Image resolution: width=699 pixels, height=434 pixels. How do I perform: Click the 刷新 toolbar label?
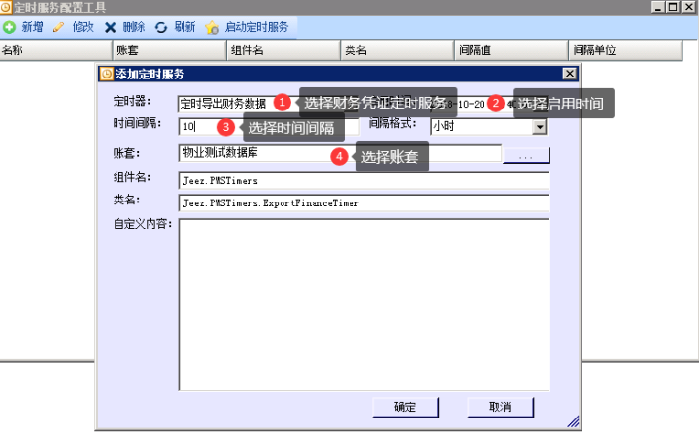(x=184, y=27)
